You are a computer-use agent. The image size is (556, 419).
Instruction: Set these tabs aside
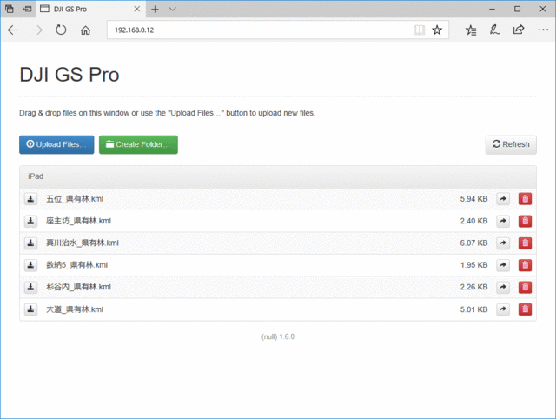click(x=27, y=10)
